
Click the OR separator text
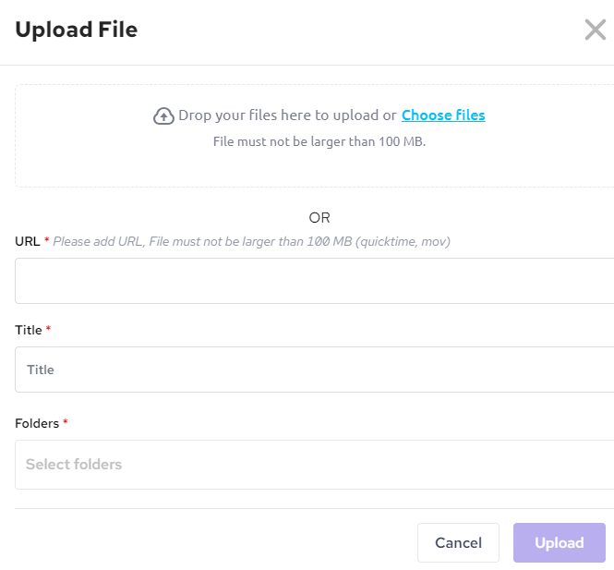coord(319,218)
